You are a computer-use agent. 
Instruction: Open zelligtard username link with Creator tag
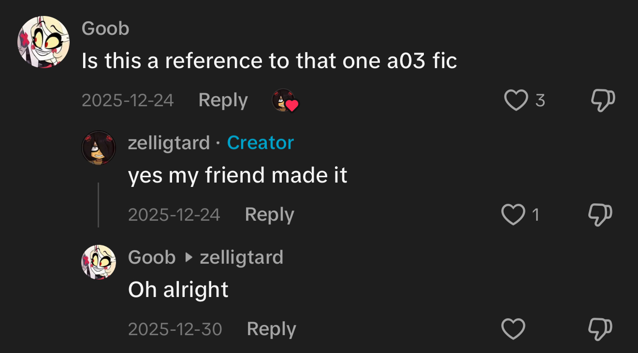pos(169,143)
